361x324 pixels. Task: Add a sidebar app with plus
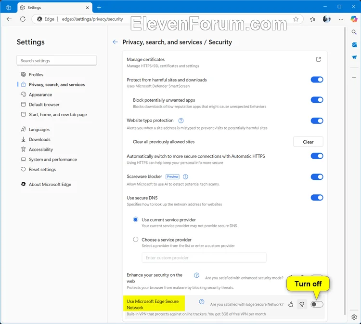(354, 77)
